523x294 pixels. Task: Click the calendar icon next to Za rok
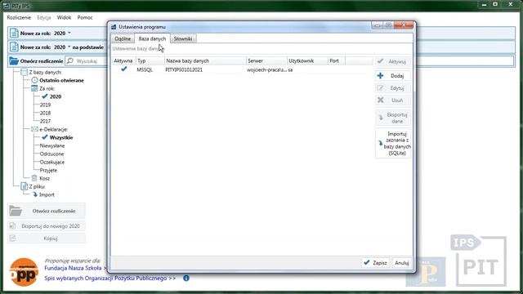point(34,88)
